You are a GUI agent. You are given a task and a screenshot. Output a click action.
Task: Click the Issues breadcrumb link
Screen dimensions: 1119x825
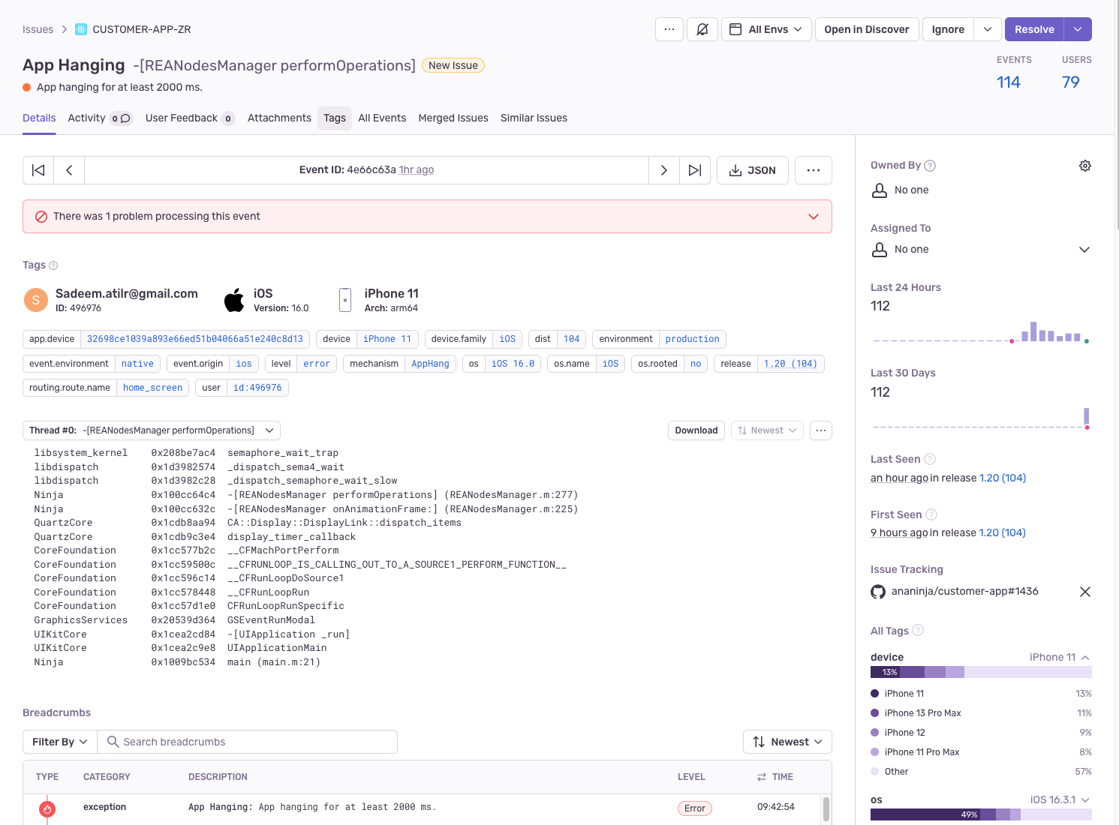pos(38,29)
